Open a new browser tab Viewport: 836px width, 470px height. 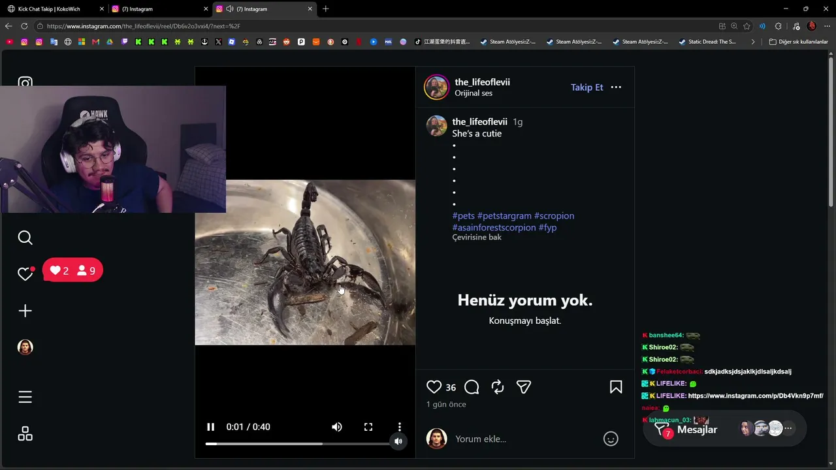pyautogui.click(x=325, y=9)
